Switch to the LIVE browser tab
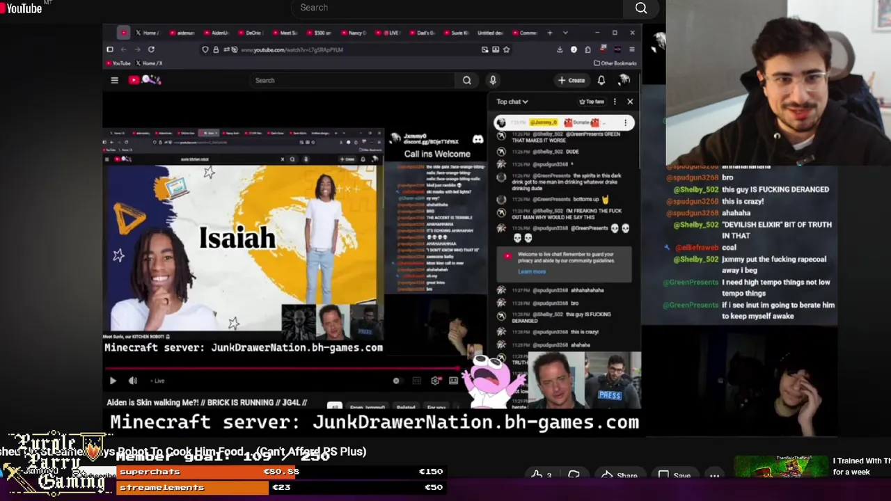Image resolution: width=891 pixels, height=501 pixels. click(x=388, y=33)
